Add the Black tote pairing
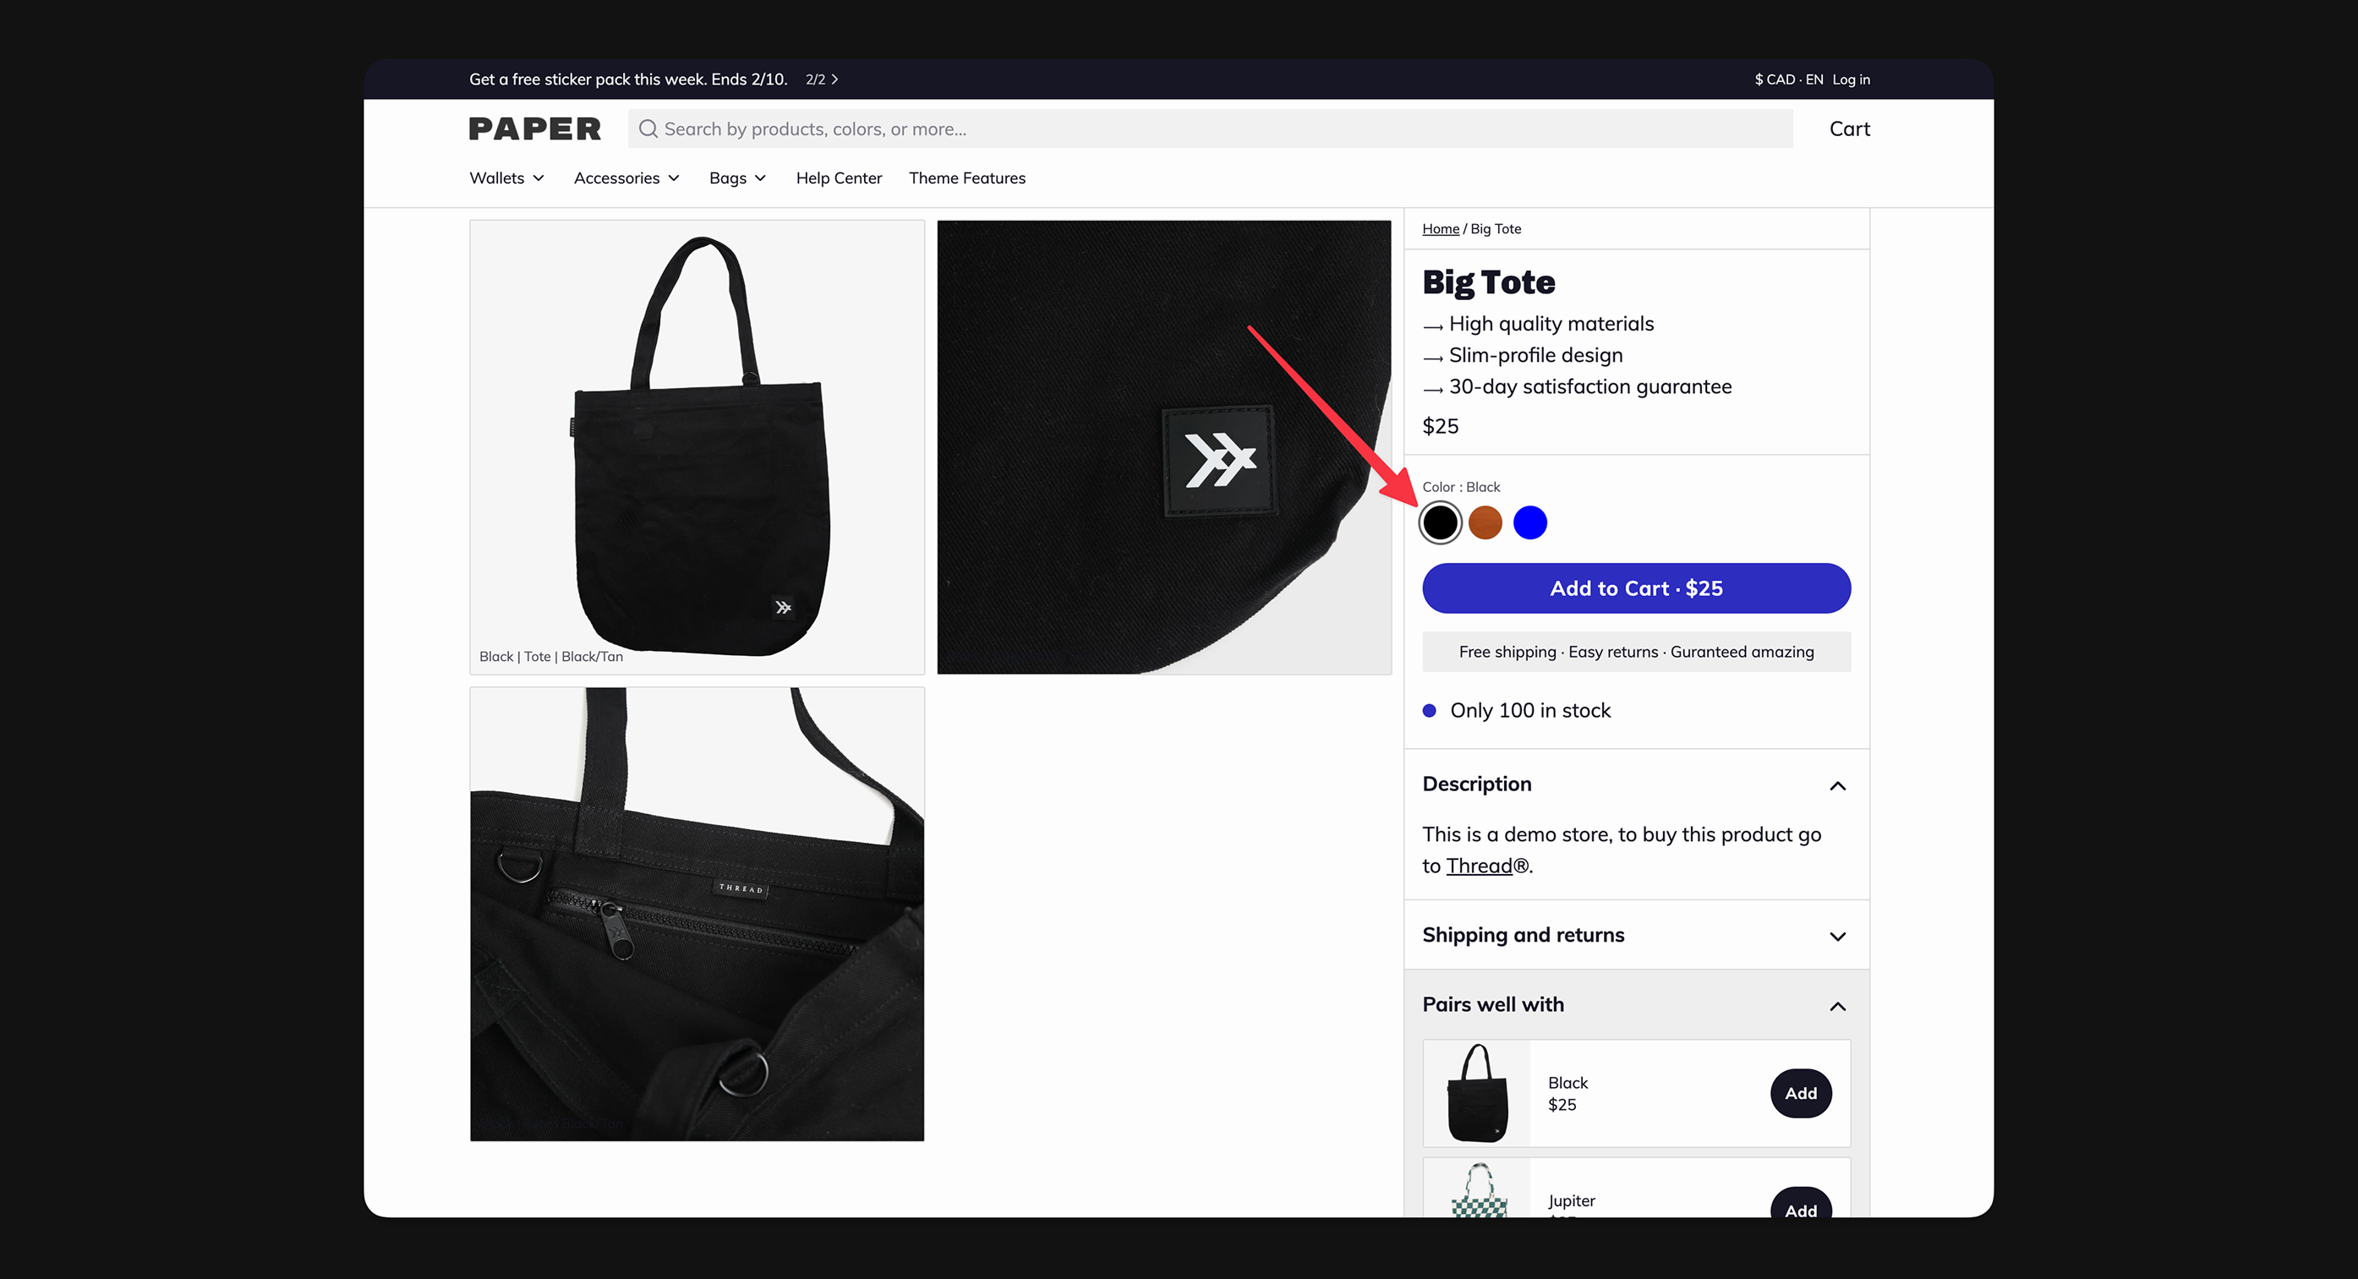The image size is (2358, 1279). [x=1801, y=1093]
